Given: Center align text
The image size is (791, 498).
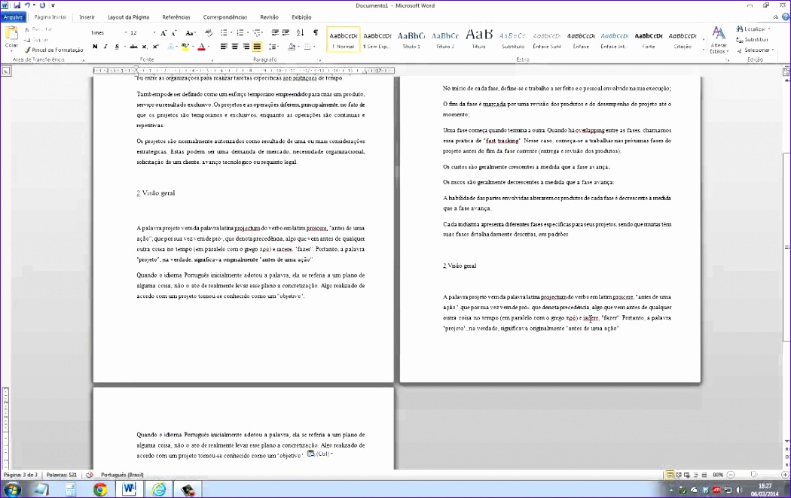Looking at the screenshot, I should pos(234,47).
